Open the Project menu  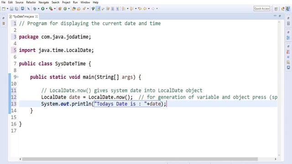pyautogui.click(x=66, y=2)
